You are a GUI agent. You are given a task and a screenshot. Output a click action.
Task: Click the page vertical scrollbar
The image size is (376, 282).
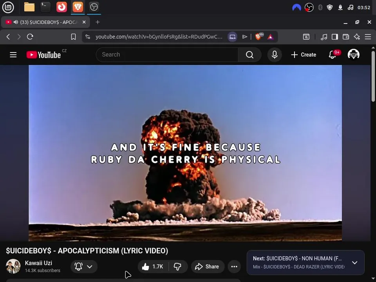[373, 76]
